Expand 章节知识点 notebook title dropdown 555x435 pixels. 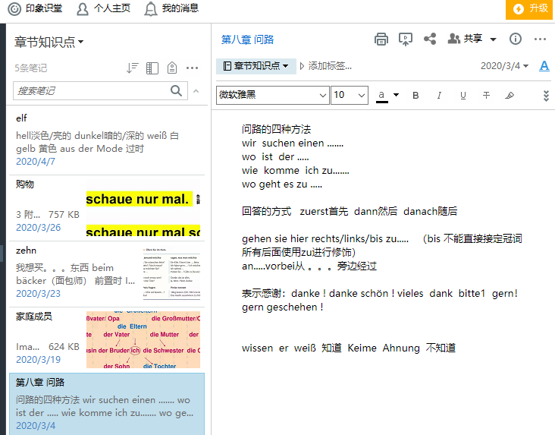49,42
